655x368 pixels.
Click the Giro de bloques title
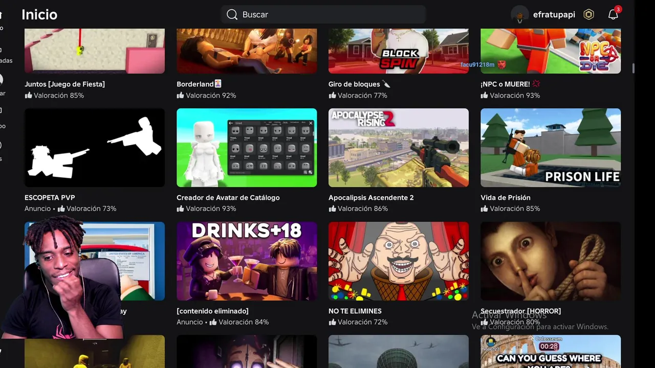coord(359,84)
